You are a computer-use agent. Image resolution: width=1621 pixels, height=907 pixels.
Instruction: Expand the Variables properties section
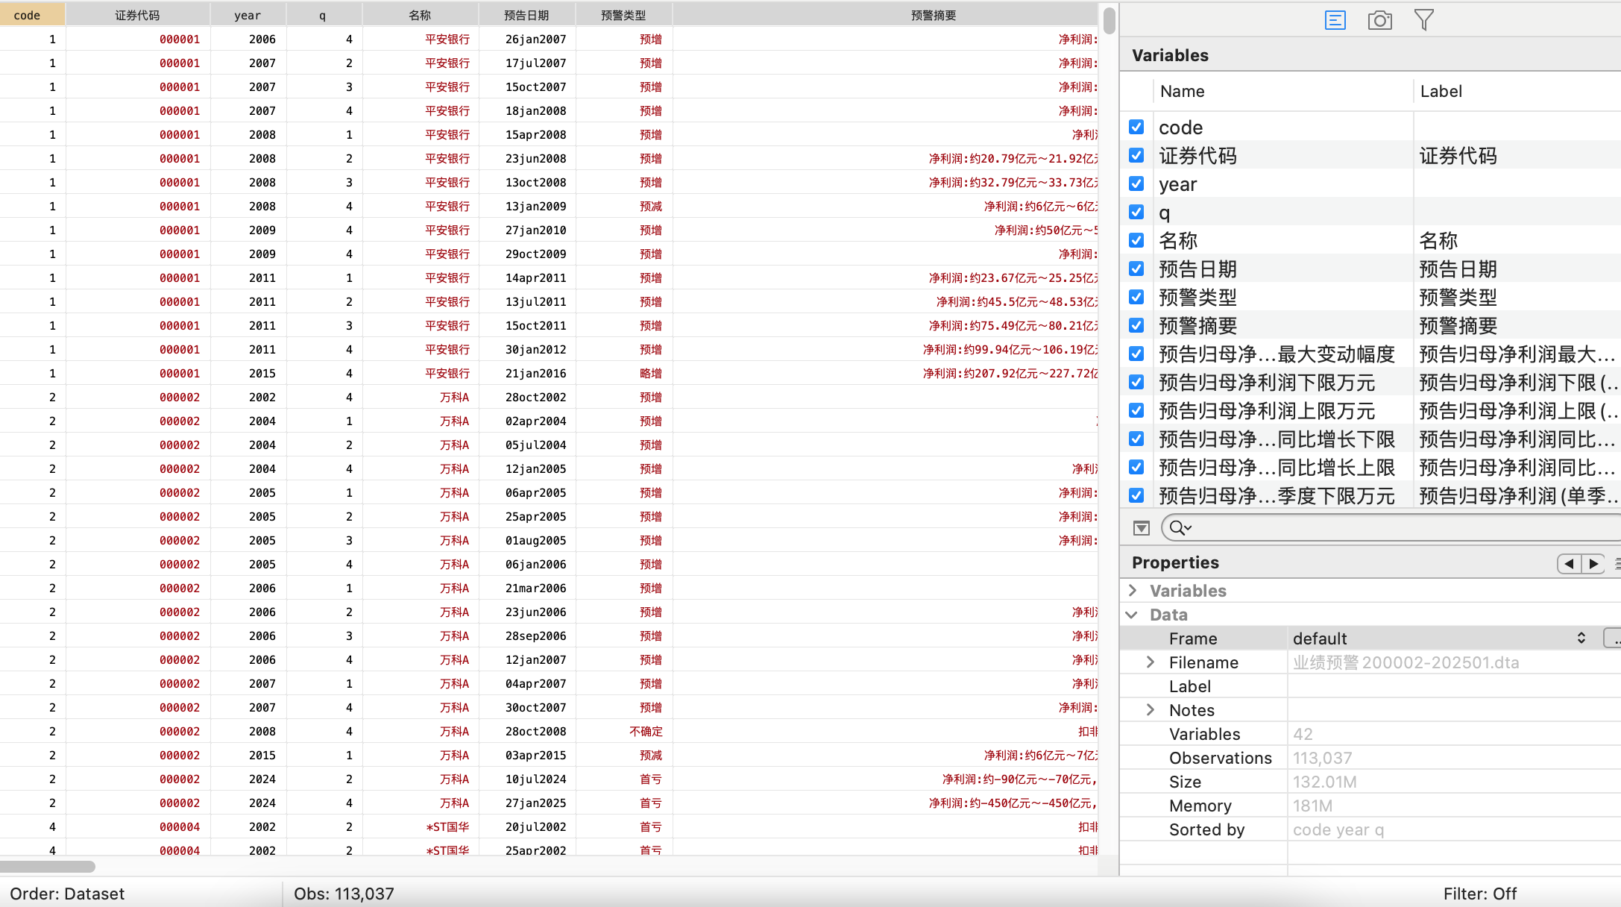click(1133, 591)
